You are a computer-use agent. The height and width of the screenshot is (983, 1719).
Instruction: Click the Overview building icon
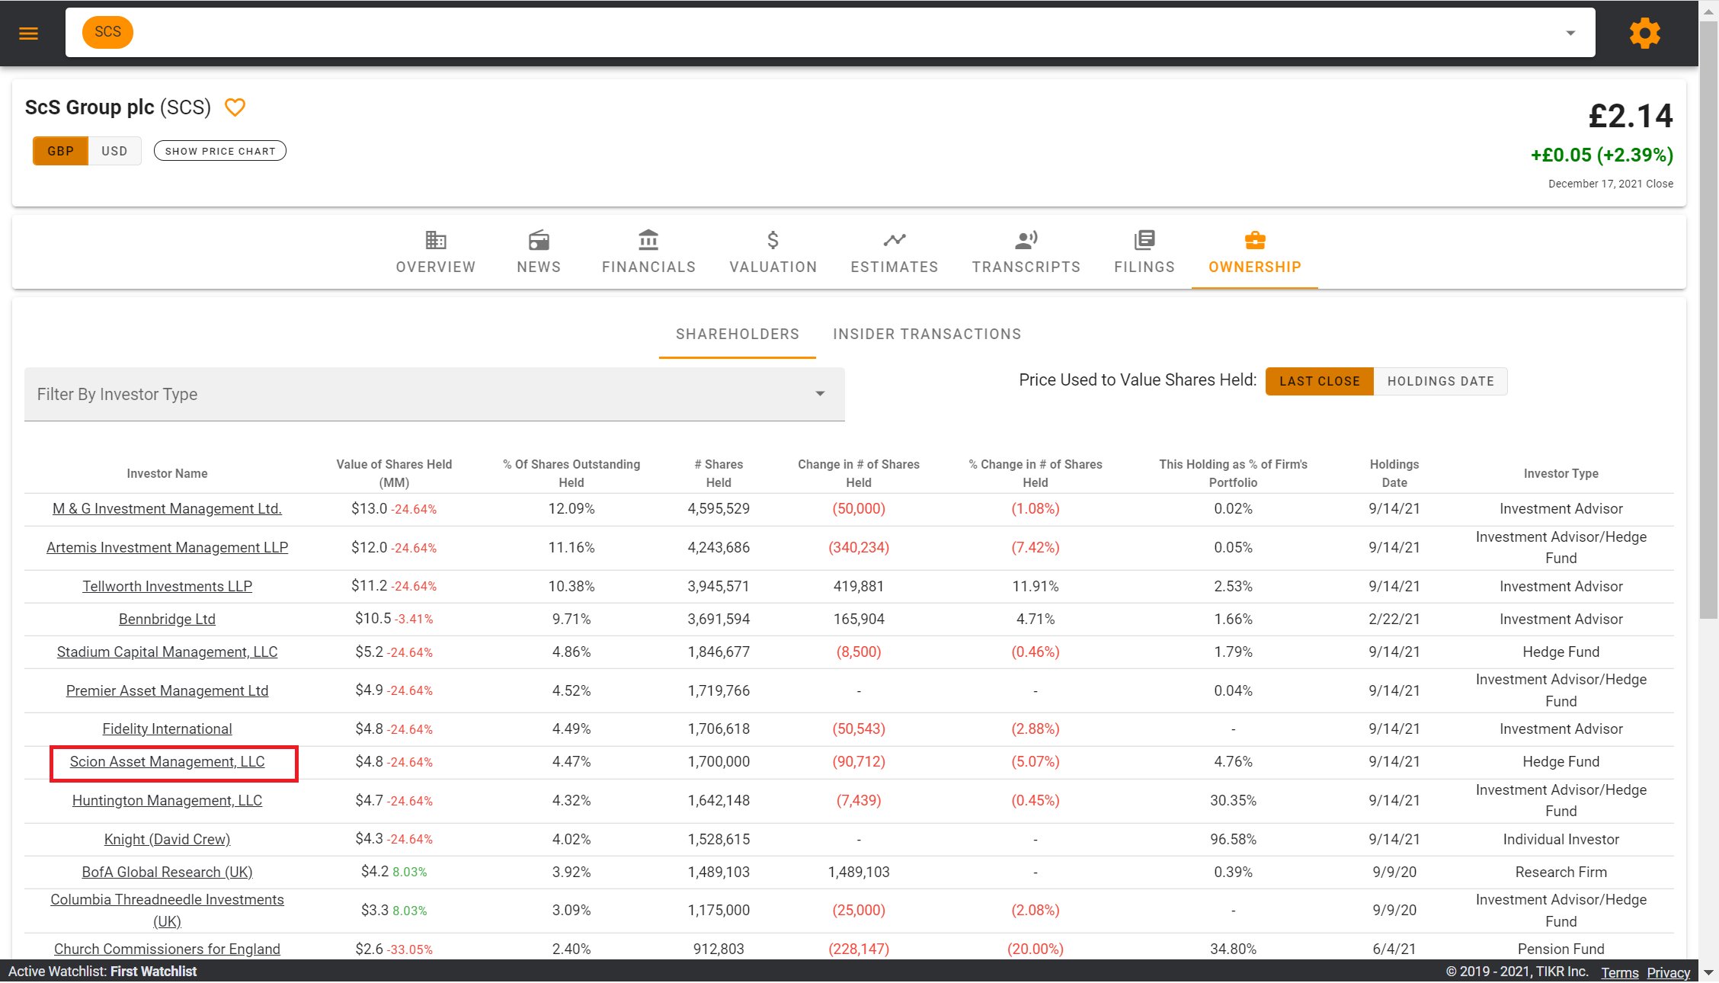(435, 241)
